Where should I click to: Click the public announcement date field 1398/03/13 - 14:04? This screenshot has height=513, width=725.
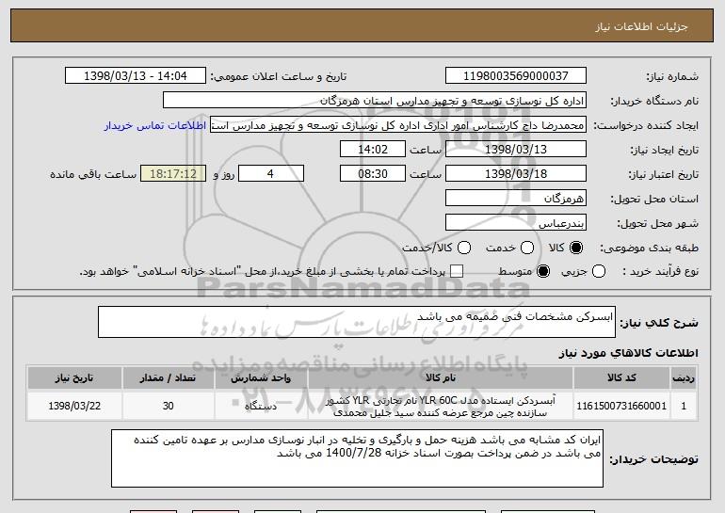pos(136,76)
